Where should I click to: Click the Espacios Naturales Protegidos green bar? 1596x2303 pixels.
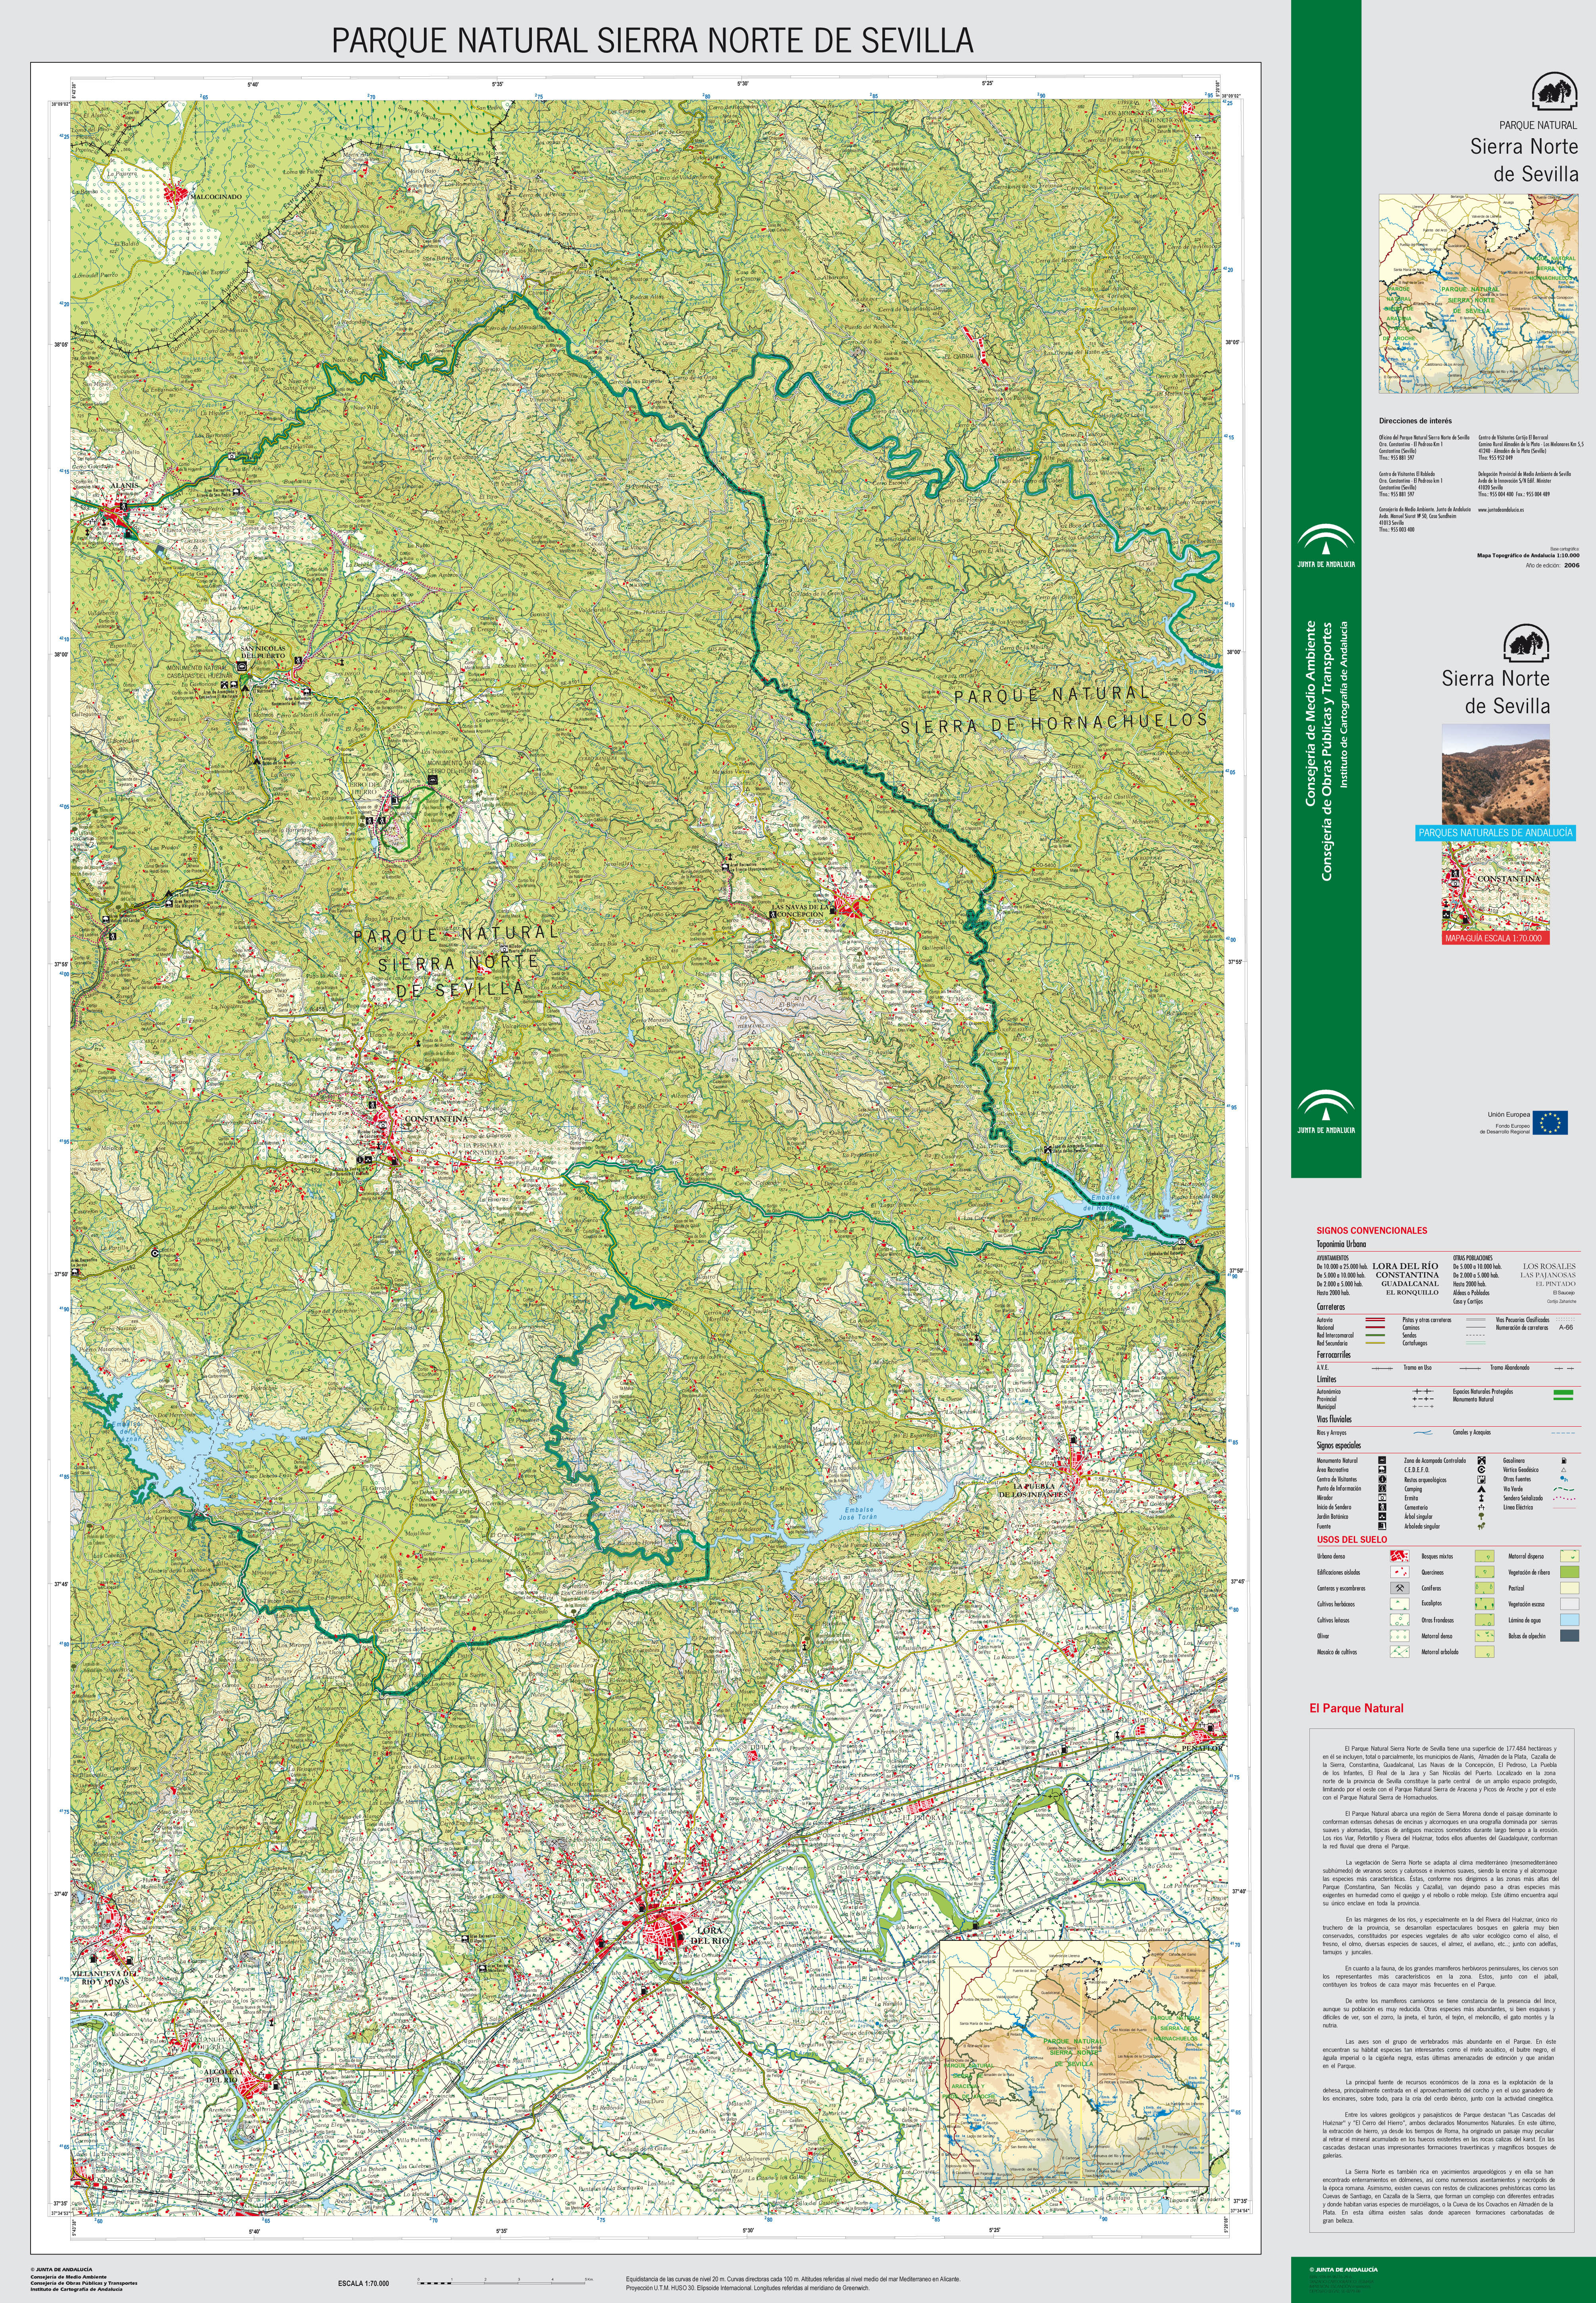[x=1564, y=1393]
